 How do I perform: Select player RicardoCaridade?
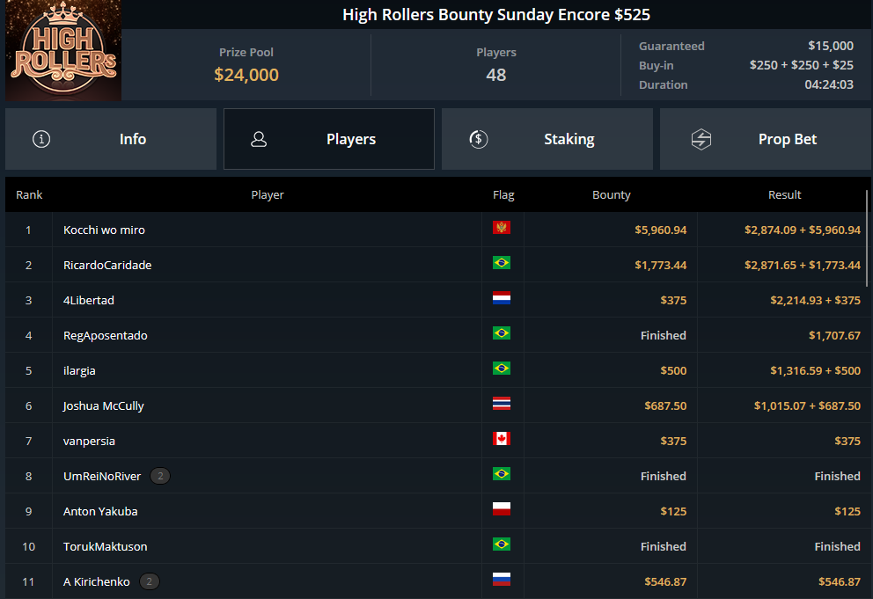(107, 265)
